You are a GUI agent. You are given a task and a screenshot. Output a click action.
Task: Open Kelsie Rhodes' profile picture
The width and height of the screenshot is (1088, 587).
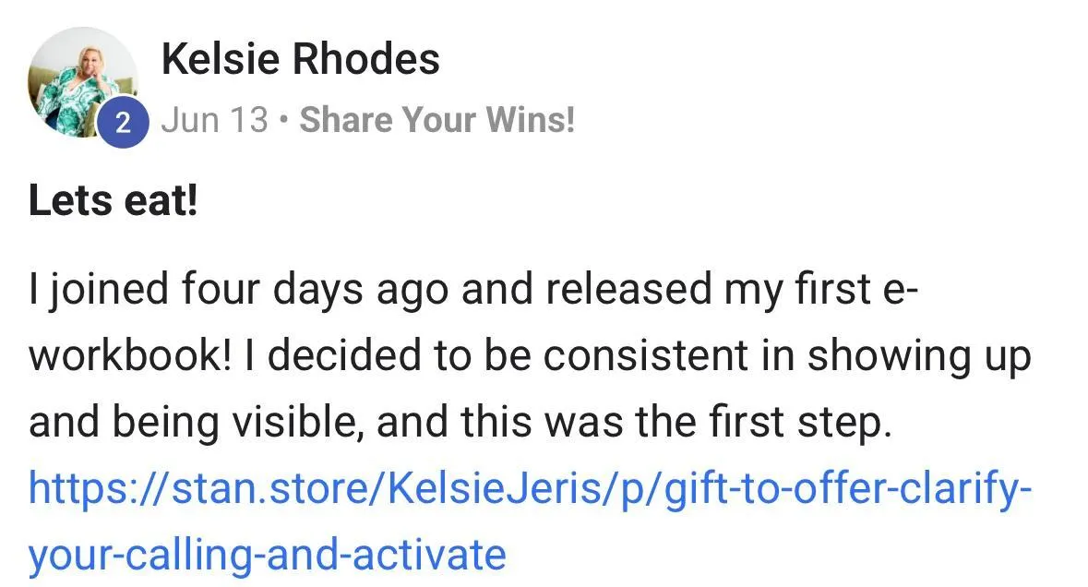[x=82, y=82]
